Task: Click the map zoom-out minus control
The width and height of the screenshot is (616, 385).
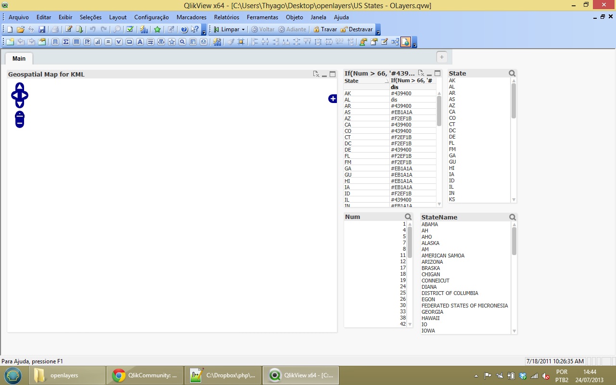Action: coord(19,123)
